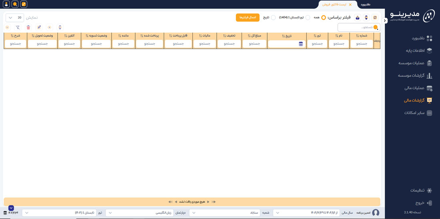The image size is (440, 219).
Task: Select the ترم تابستان 1 (1404) radio button
Action: click(x=308, y=18)
